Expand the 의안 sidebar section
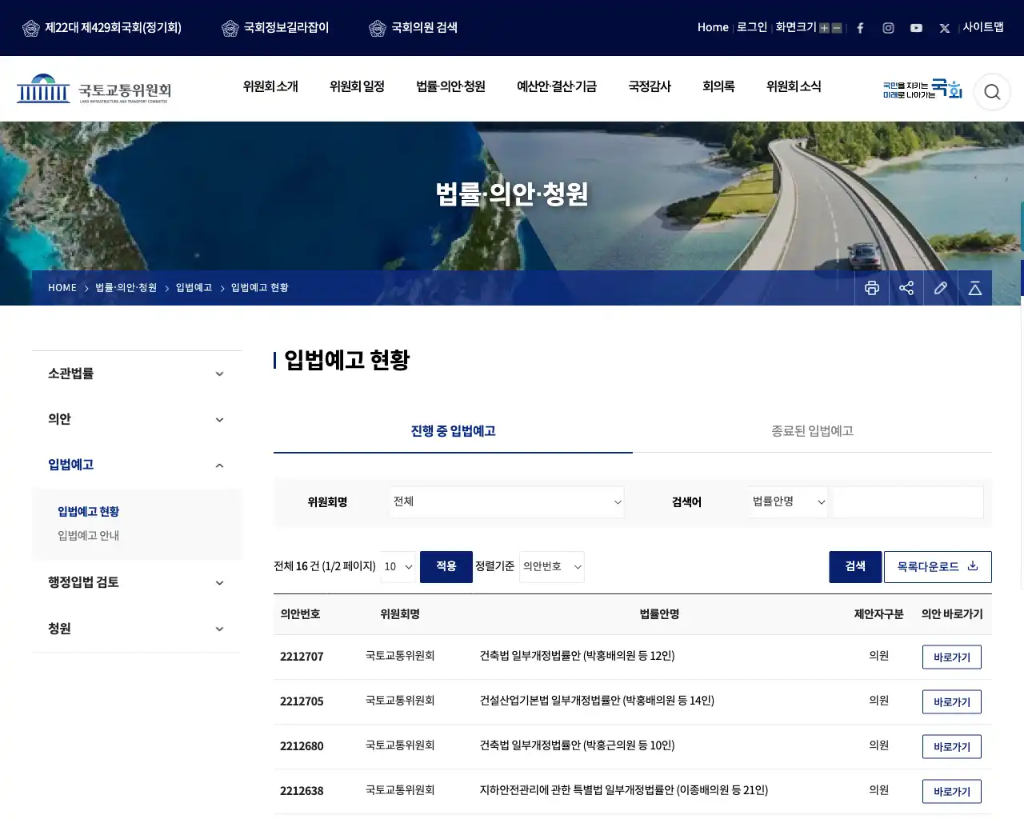 tap(136, 419)
